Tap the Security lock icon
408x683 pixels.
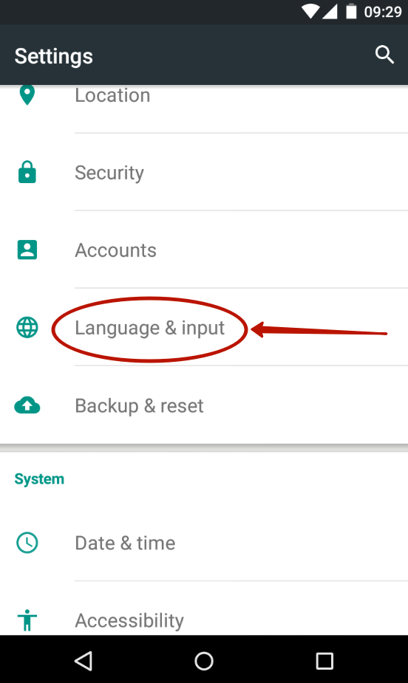point(27,172)
